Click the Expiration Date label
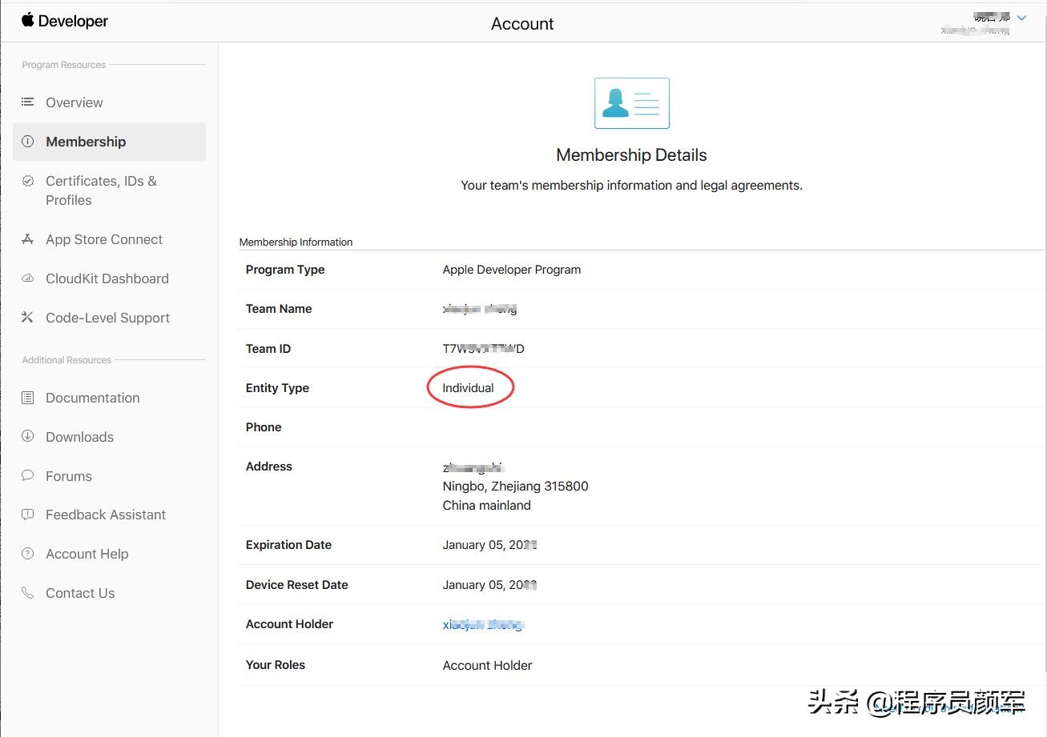 coord(288,545)
